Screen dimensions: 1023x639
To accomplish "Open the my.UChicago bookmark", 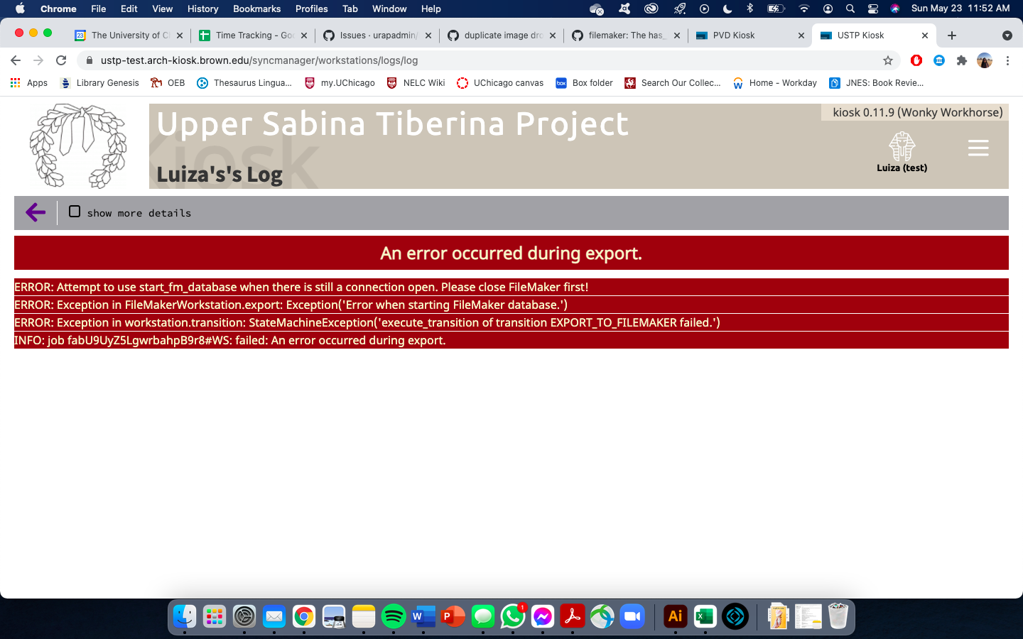I will (x=340, y=83).
